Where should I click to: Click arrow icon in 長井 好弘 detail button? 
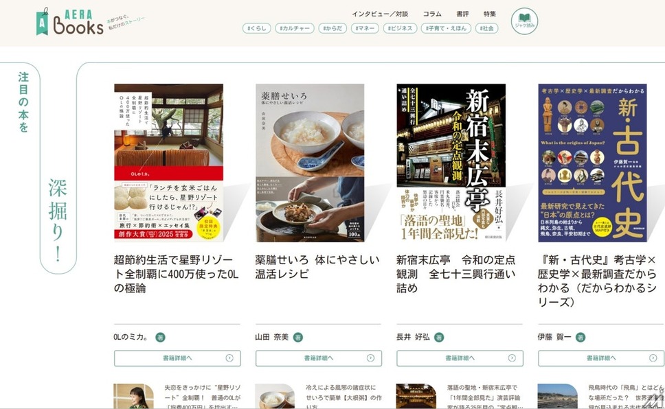[x=512, y=358]
